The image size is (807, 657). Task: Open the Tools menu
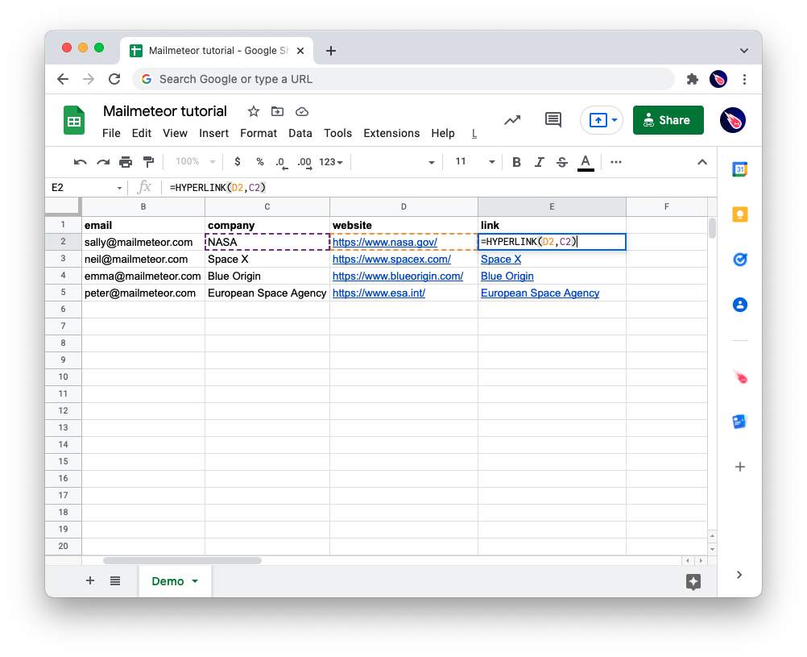337,134
